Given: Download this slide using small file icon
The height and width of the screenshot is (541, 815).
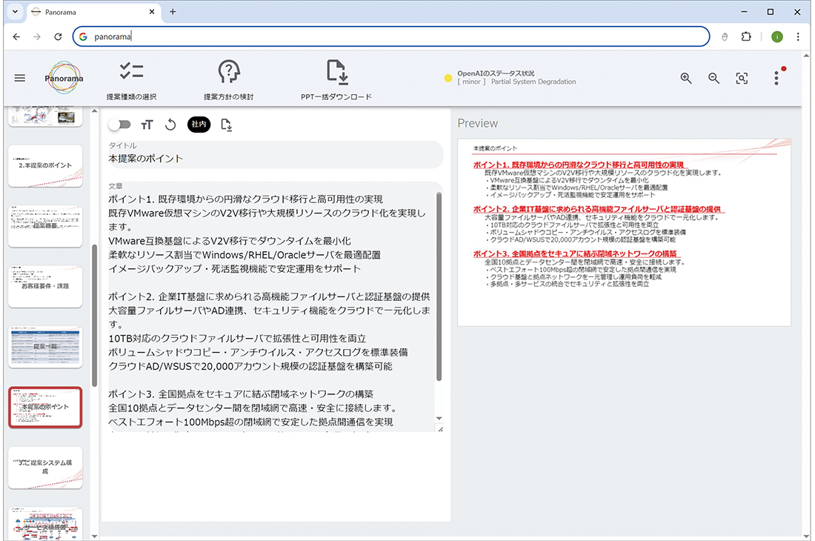Looking at the screenshot, I should pyautogui.click(x=227, y=125).
